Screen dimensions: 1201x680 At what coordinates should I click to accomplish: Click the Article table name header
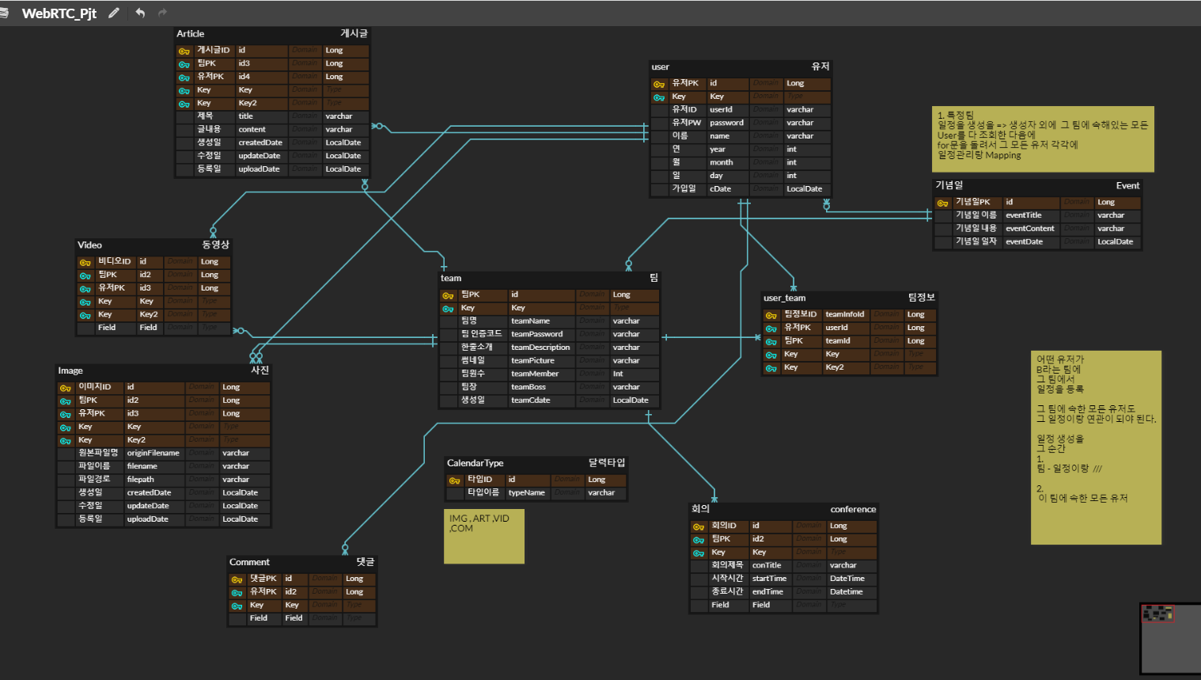(191, 34)
